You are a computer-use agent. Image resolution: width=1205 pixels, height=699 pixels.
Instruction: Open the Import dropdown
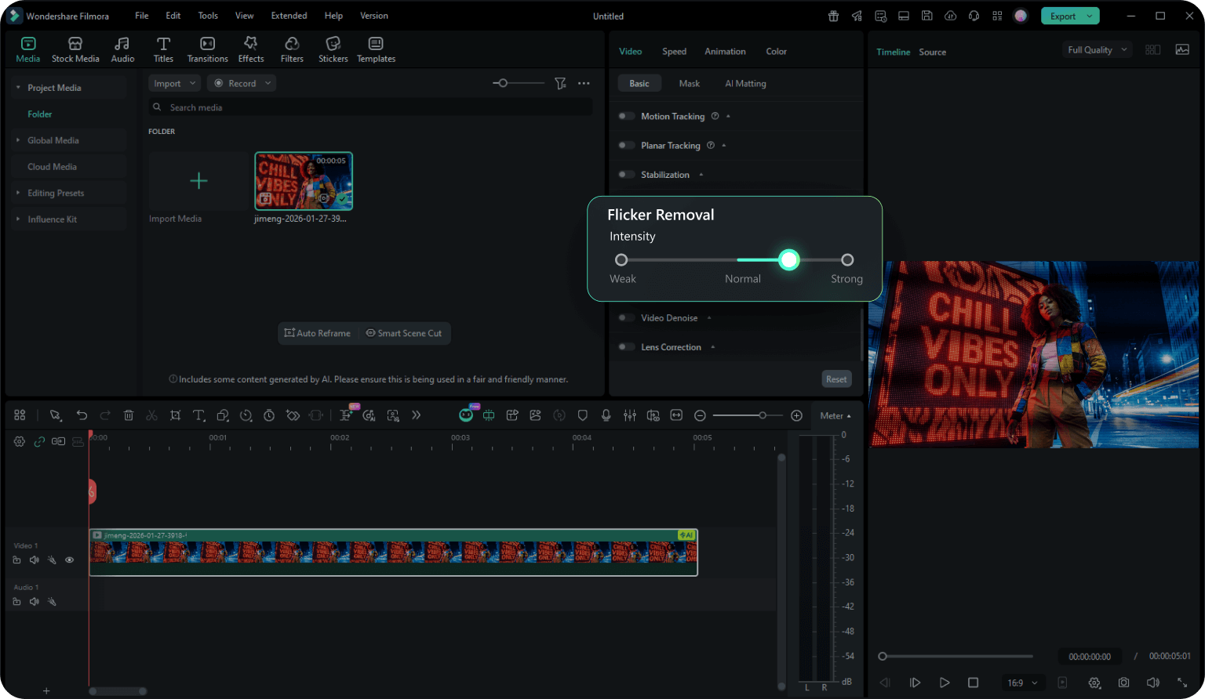tap(174, 83)
